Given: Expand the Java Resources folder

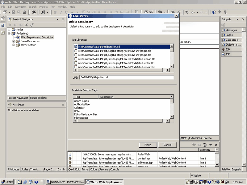Looking at the screenshot, I should [x=14, y=41].
